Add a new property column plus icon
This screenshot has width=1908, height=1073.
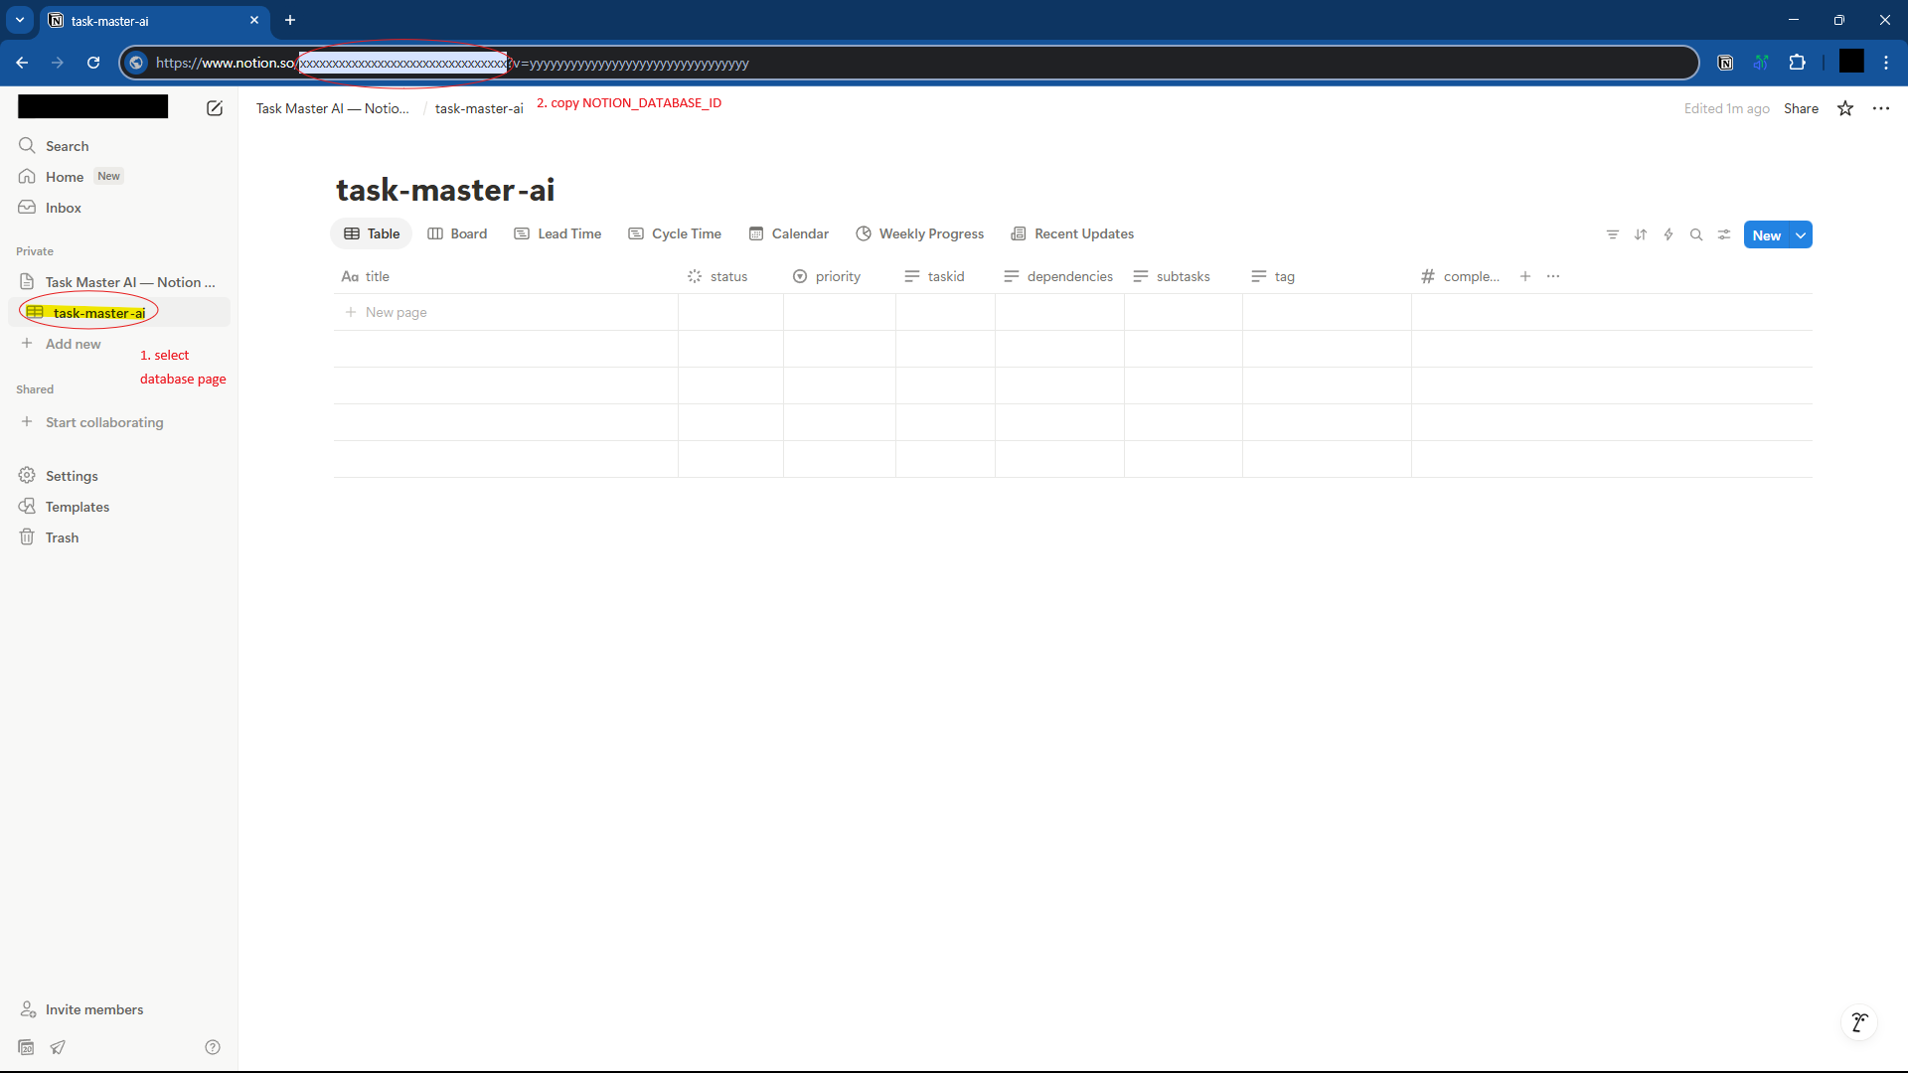pos(1525,277)
